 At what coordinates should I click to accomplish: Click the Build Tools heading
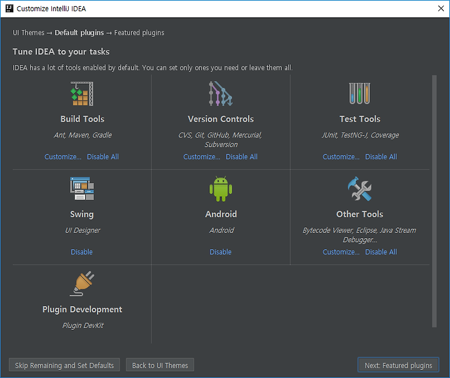(x=82, y=119)
